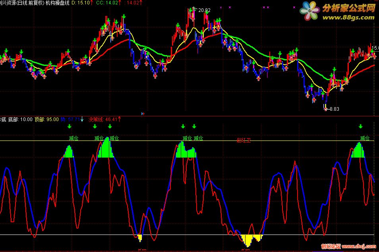Click the green arrow above the last 减仓 label
The height and width of the screenshot is (252, 379).
361,126
